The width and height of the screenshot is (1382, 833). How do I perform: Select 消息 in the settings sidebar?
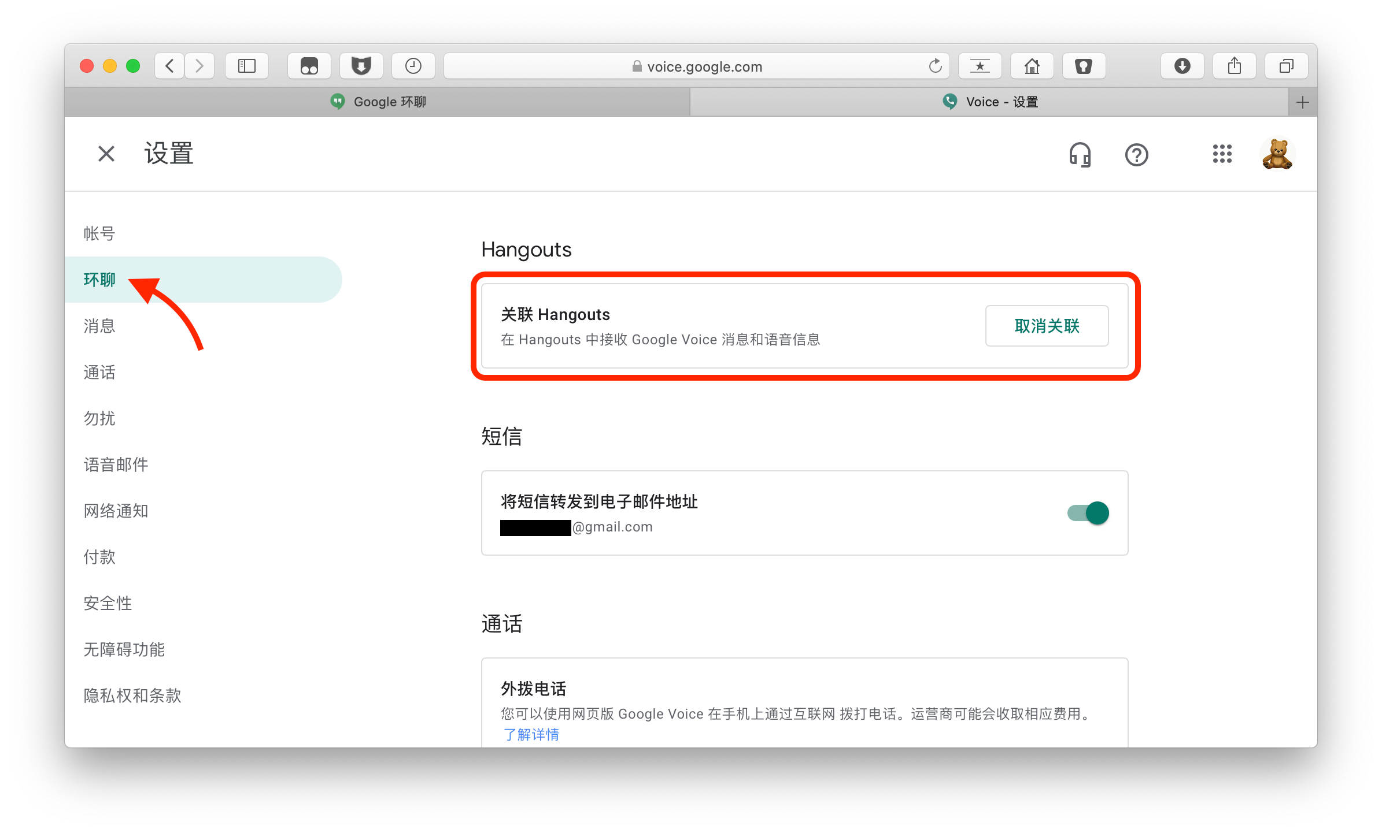tap(99, 326)
